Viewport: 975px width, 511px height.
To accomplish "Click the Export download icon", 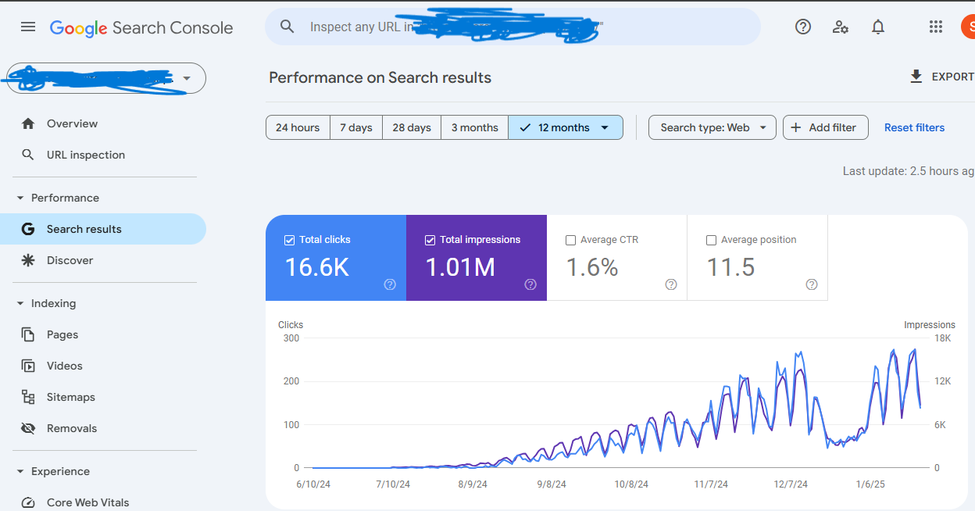I will (x=916, y=77).
